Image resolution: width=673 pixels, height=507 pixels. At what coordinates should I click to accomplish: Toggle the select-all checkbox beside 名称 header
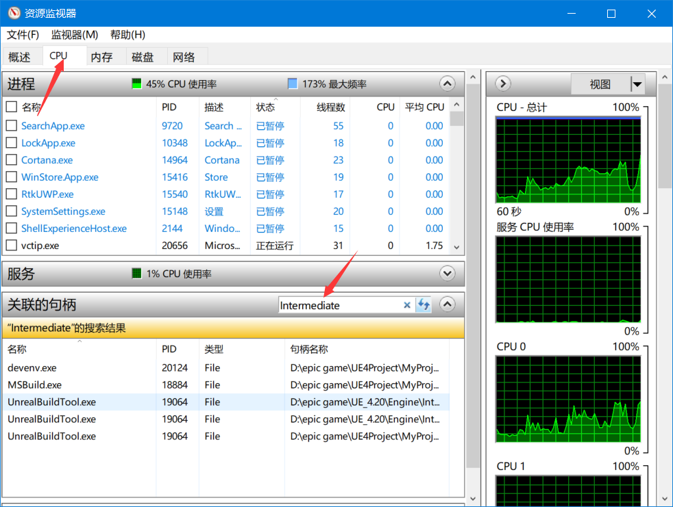pyautogui.click(x=12, y=107)
